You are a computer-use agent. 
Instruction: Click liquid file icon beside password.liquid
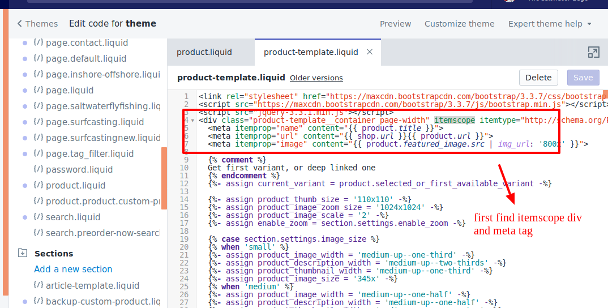(38, 169)
